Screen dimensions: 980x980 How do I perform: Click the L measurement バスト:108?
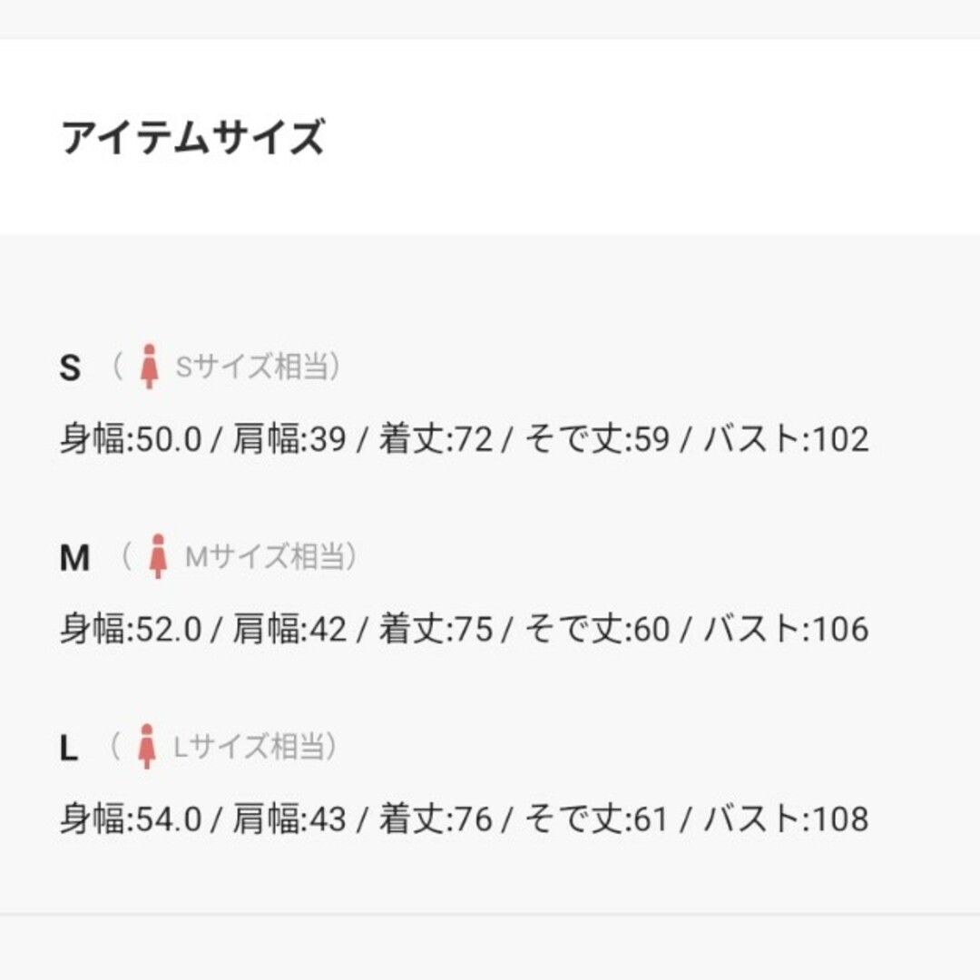click(787, 818)
